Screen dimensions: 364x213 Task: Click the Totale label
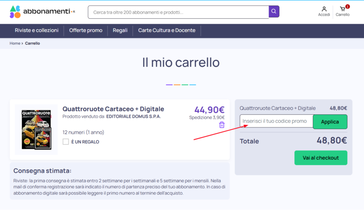click(x=249, y=141)
